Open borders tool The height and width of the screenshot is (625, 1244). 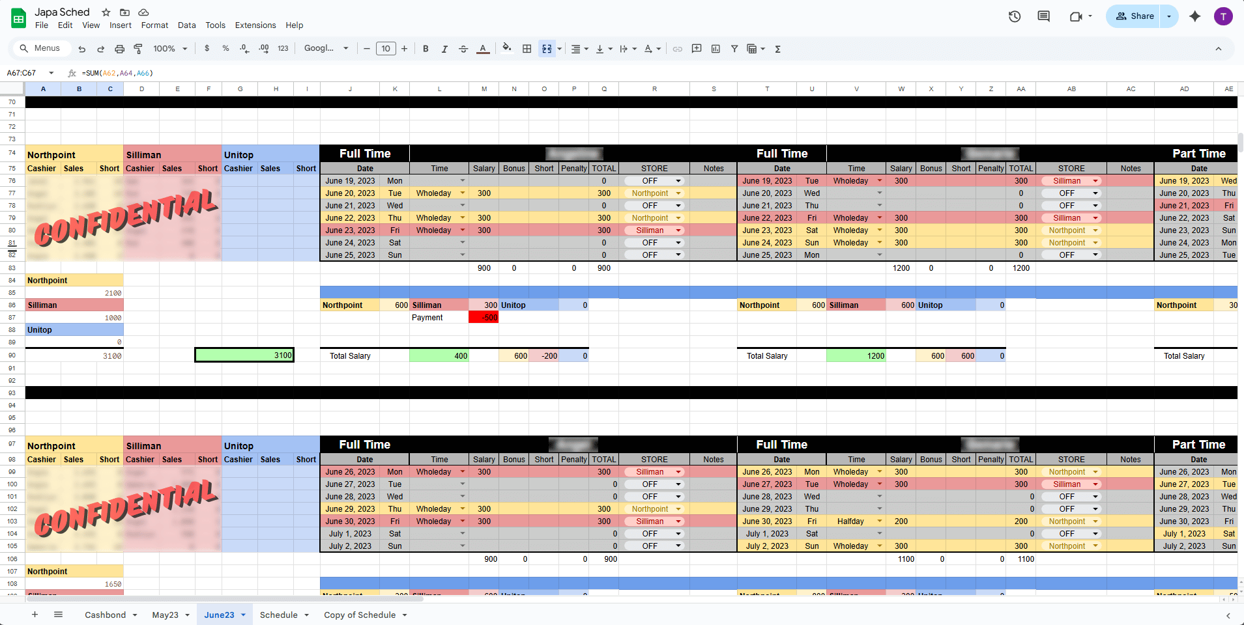point(527,49)
